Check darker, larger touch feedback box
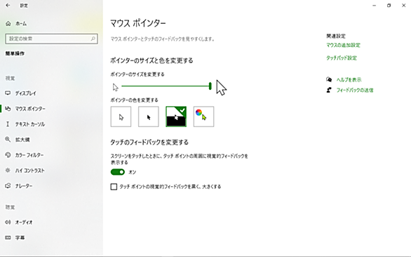 [114, 187]
